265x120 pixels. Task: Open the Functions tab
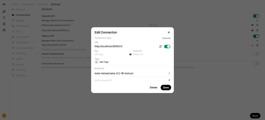42,4
